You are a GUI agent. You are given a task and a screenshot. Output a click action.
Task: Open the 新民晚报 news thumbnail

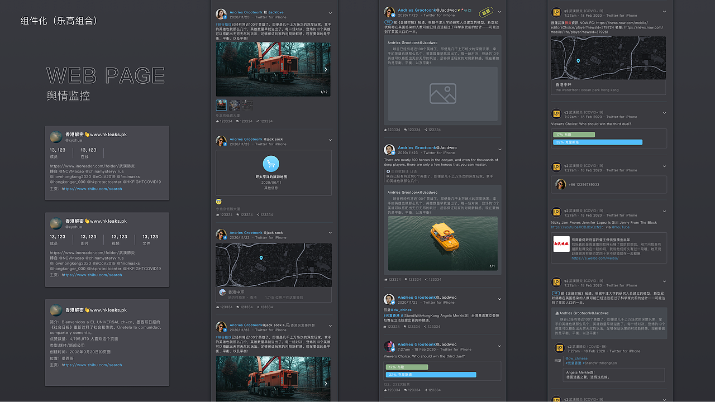click(561, 244)
